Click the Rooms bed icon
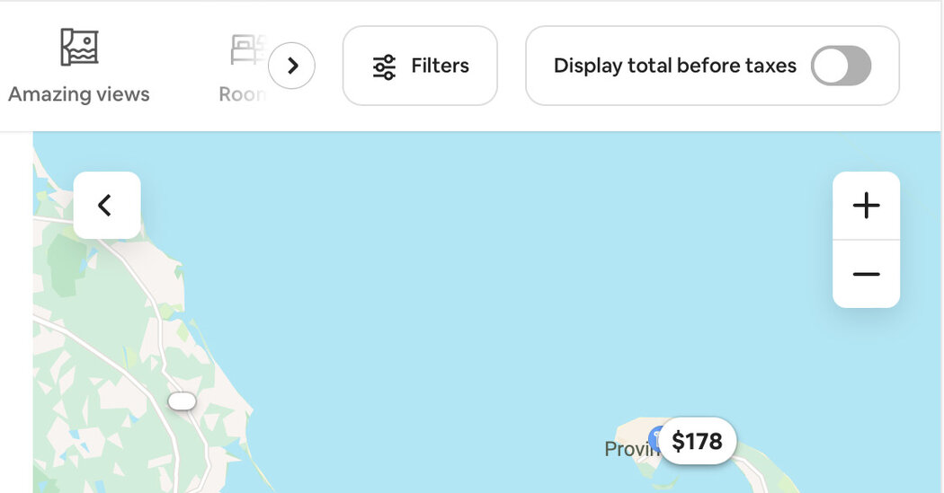Viewport: 944px width, 493px height. (249, 50)
